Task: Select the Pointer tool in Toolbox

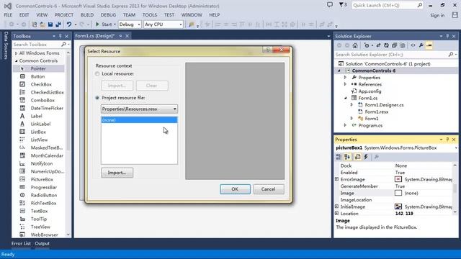Action: click(38, 68)
